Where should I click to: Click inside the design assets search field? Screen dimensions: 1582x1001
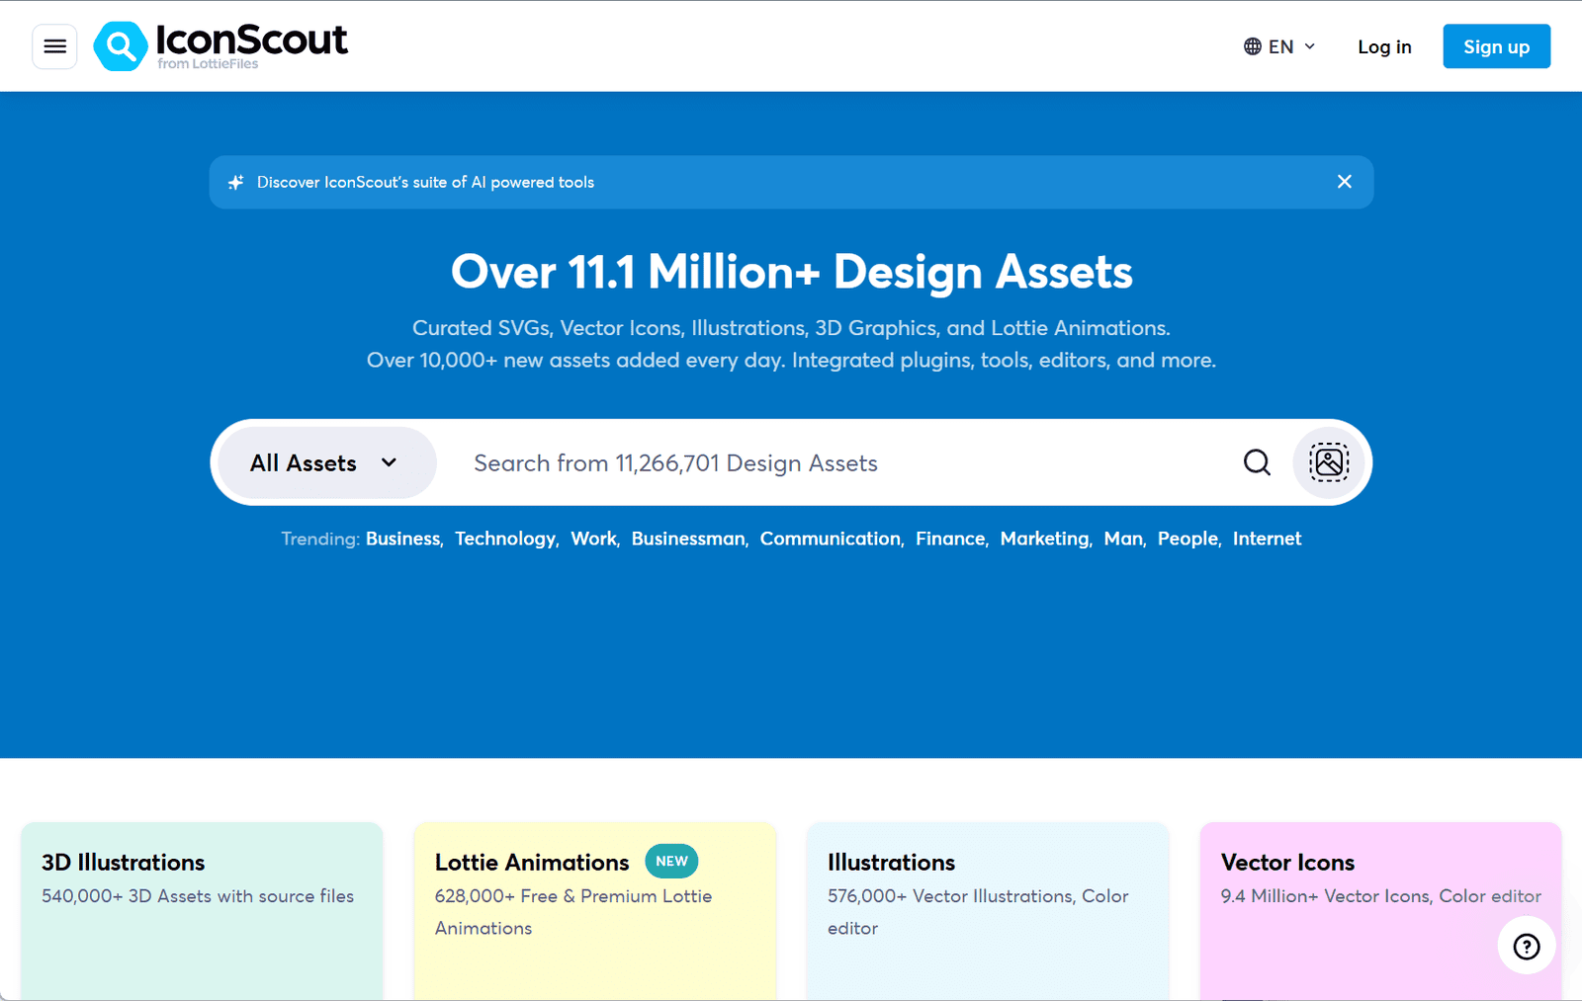click(x=791, y=462)
